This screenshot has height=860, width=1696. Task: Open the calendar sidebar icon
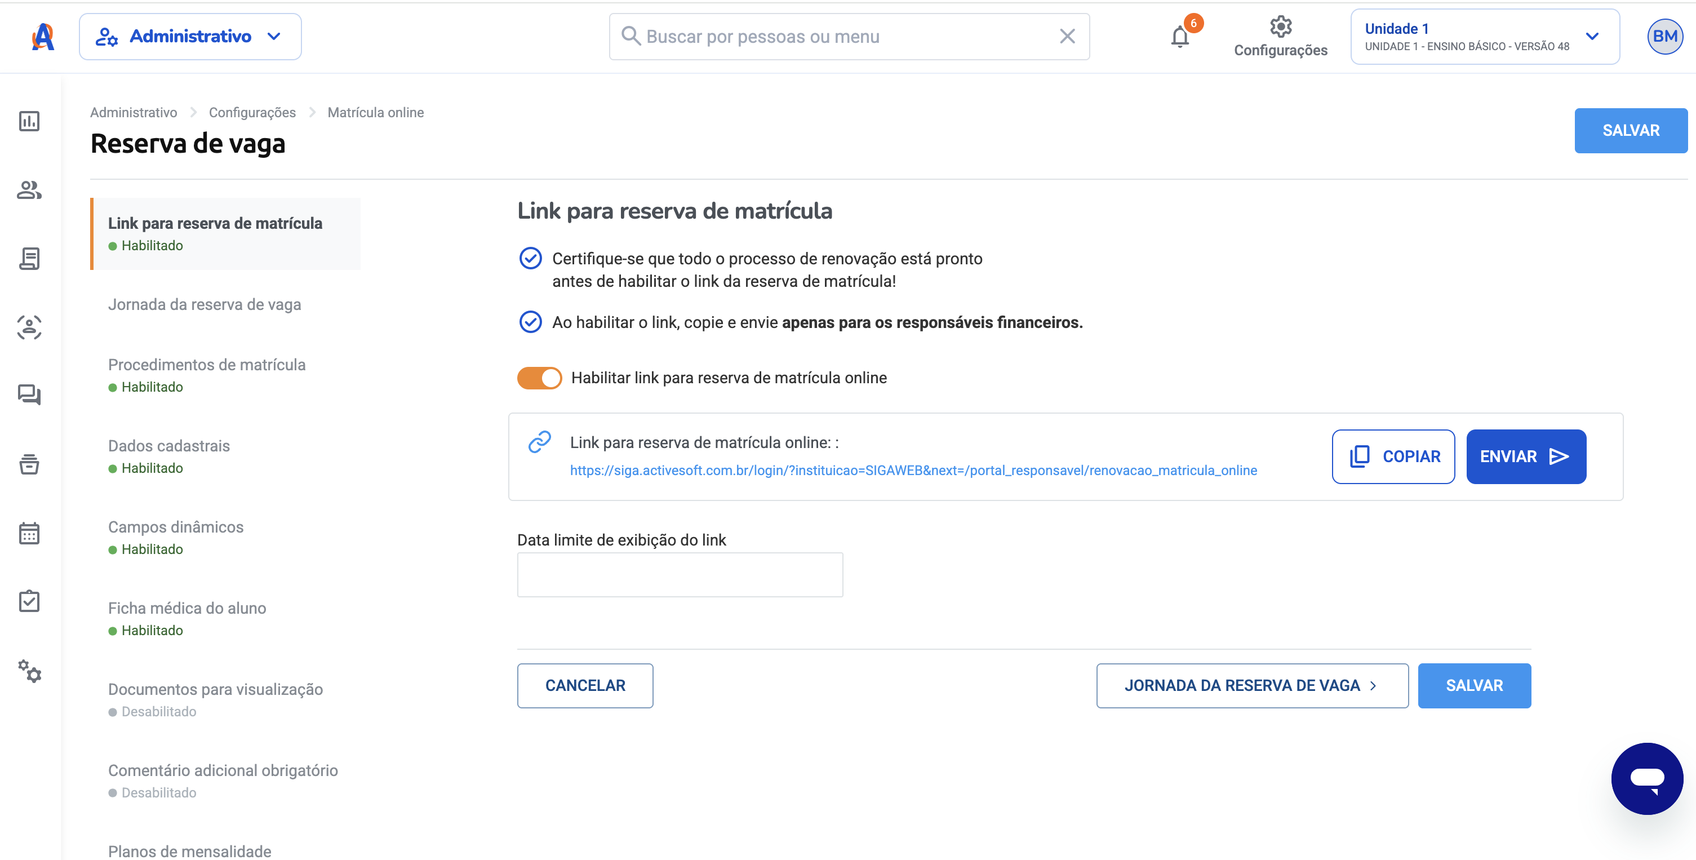(29, 533)
